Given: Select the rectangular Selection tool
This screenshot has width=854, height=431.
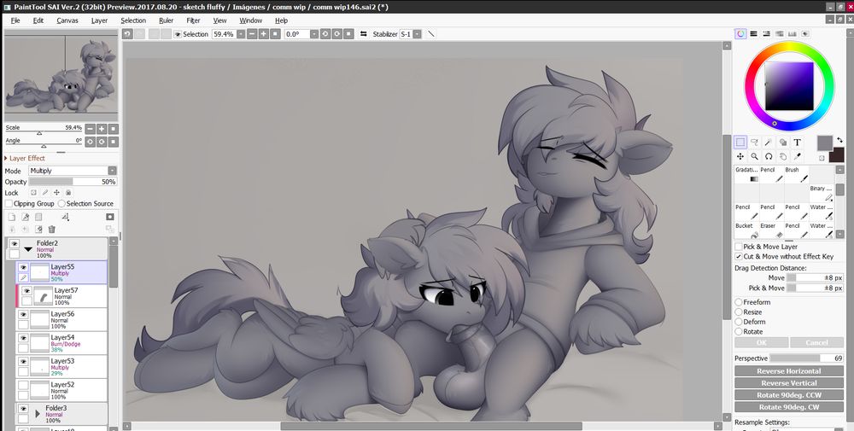Looking at the screenshot, I should click(x=740, y=143).
